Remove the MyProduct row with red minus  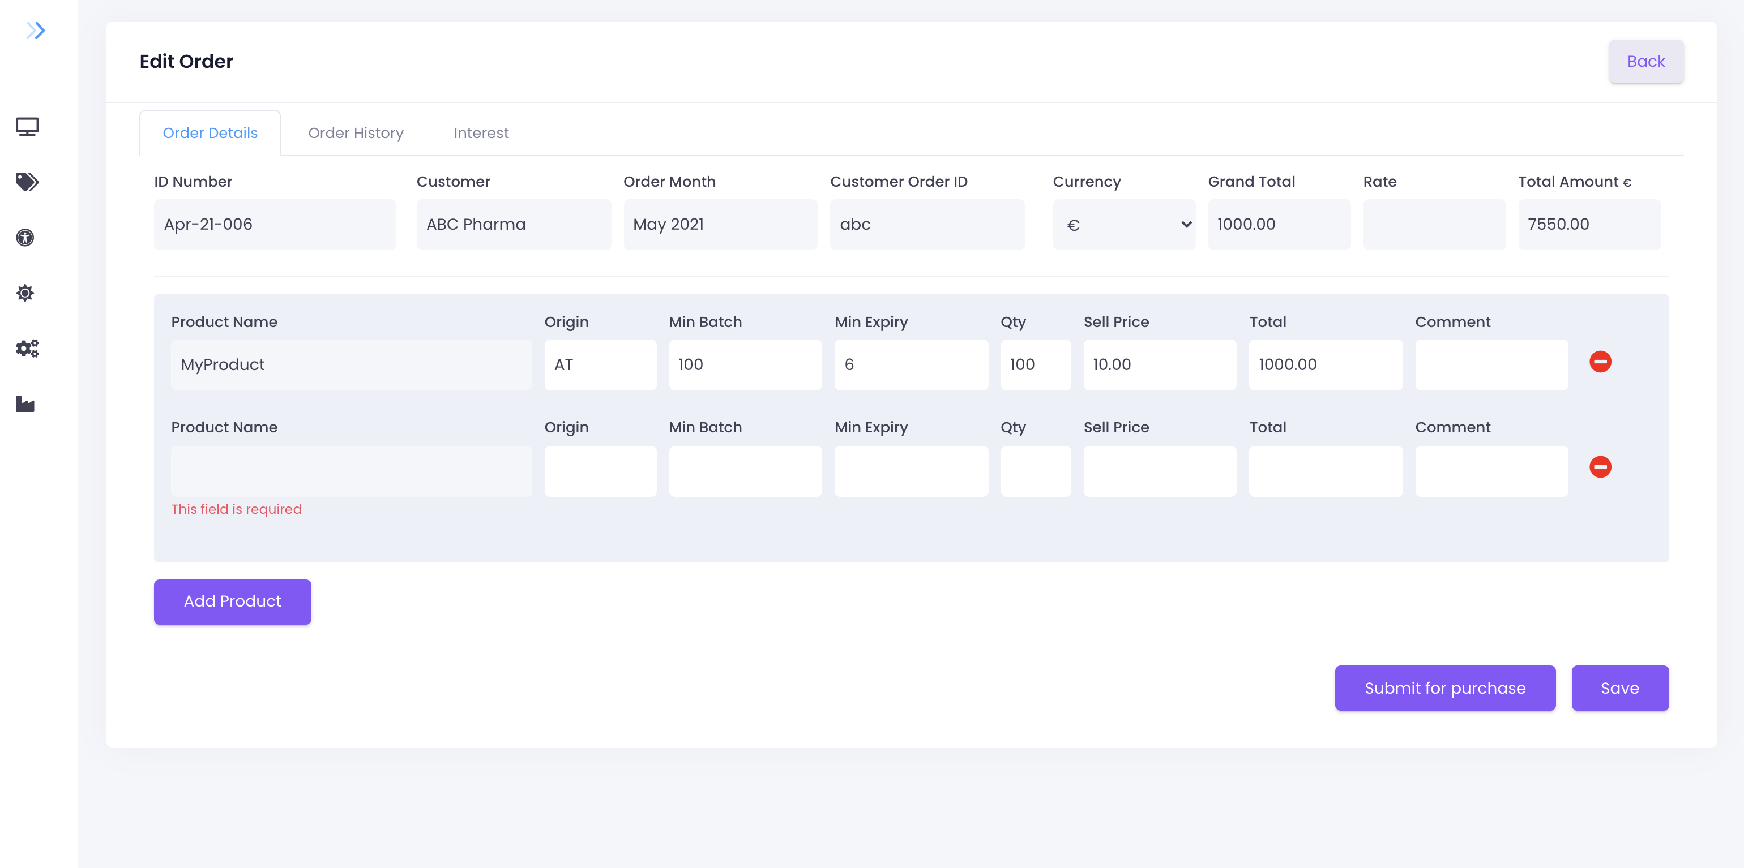pyautogui.click(x=1600, y=361)
